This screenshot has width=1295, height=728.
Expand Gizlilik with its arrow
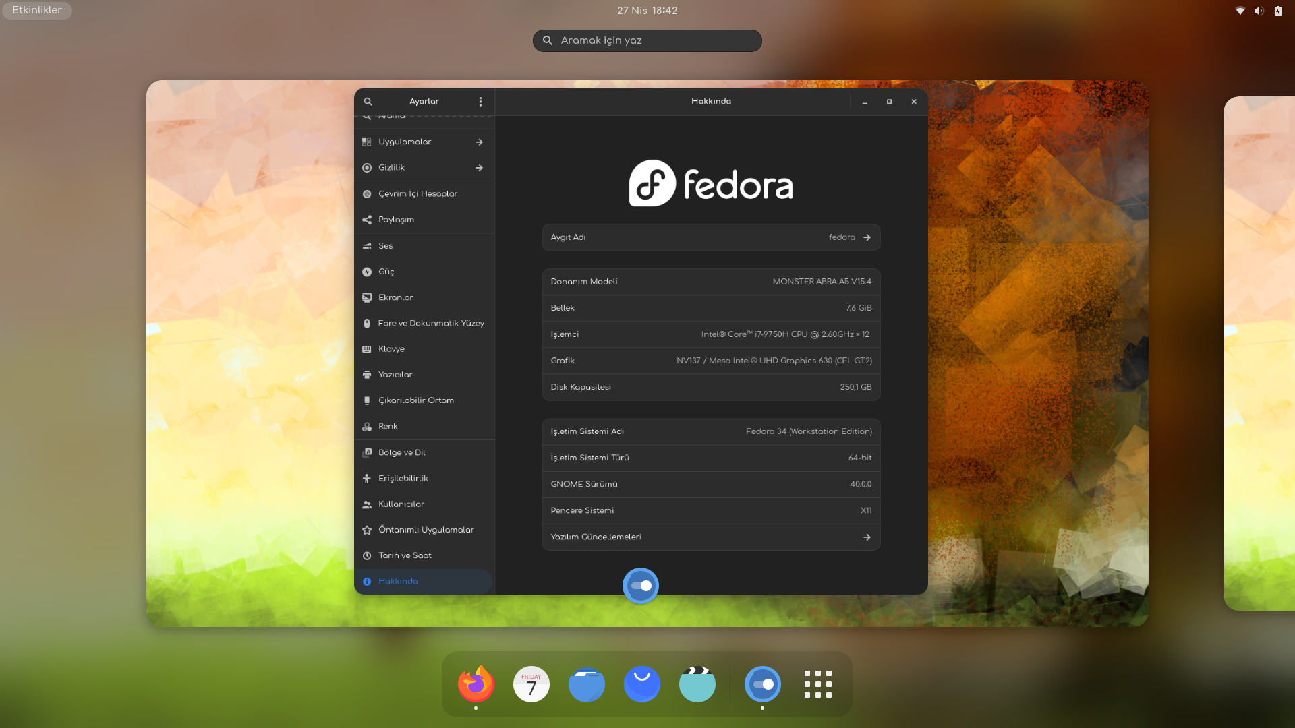[479, 168]
